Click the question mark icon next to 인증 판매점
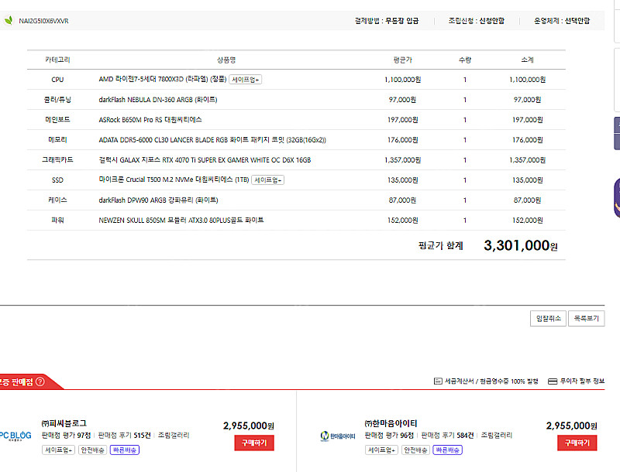This screenshot has width=620, height=472. pyautogui.click(x=40, y=381)
